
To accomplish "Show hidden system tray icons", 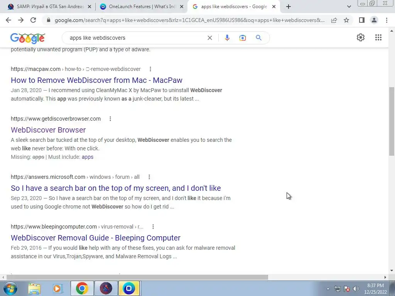I will (328, 289).
